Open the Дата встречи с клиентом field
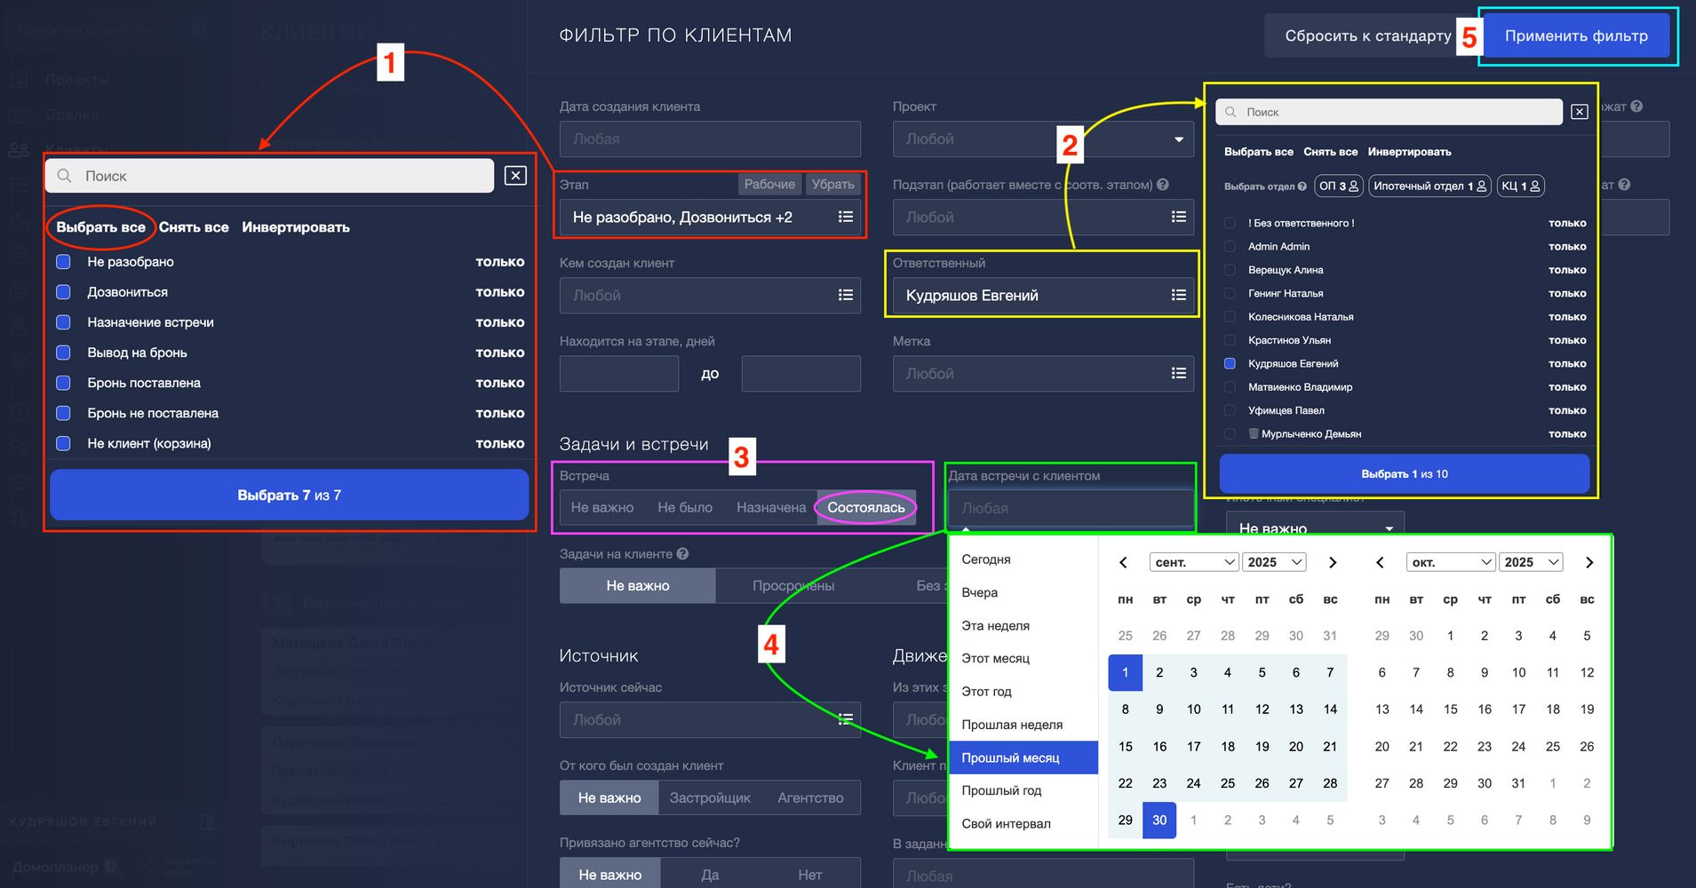 [1071, 508]
